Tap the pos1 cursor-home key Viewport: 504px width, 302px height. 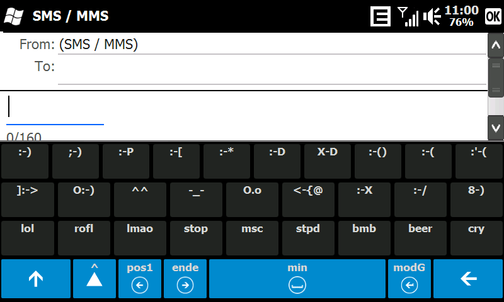[x=140, y=279]
